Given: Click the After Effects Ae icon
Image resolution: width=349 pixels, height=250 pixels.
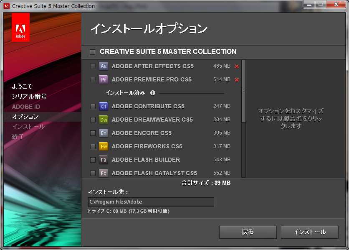Looking at the screenshot, I should click(x=104, y=66).
